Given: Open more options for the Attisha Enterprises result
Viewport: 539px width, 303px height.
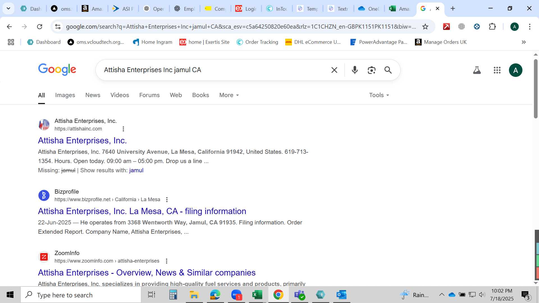Looking at the screenshot, I should click(x=123, y=129).
